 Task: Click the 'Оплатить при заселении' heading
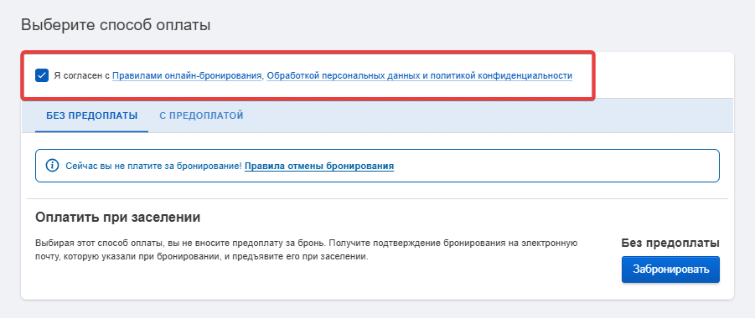(x=118, y=217)
